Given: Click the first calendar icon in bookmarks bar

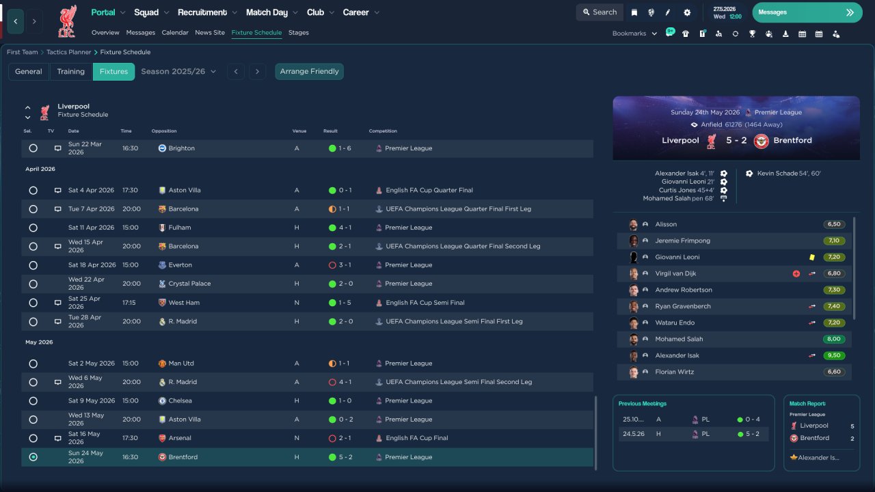Looking at the screenshot, I should 802,33.
